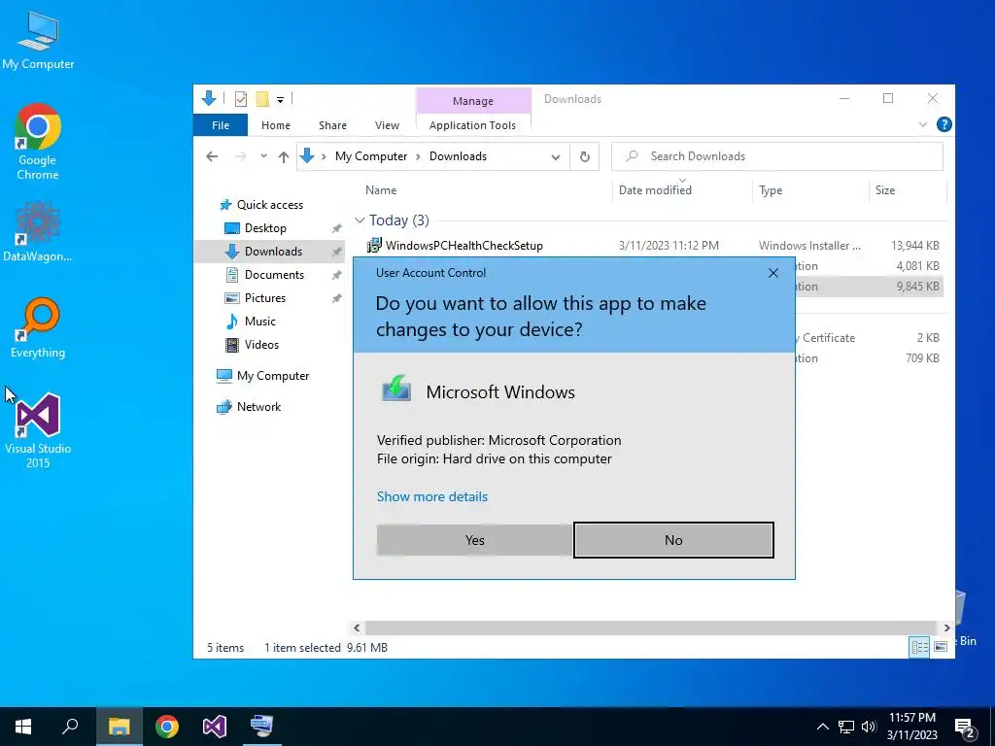This screenshot has width=995, height=746.
Task: Click Downloads in the address breadcrumb
Action: pos(458,156)
